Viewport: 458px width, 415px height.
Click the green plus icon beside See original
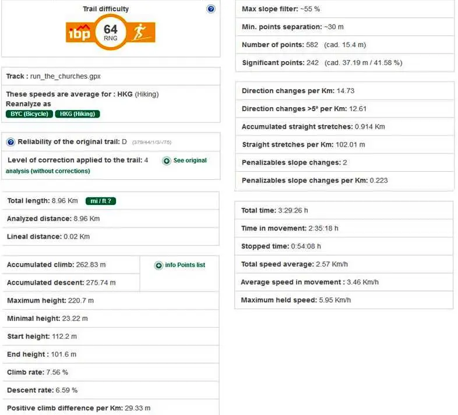pos(167,161)
